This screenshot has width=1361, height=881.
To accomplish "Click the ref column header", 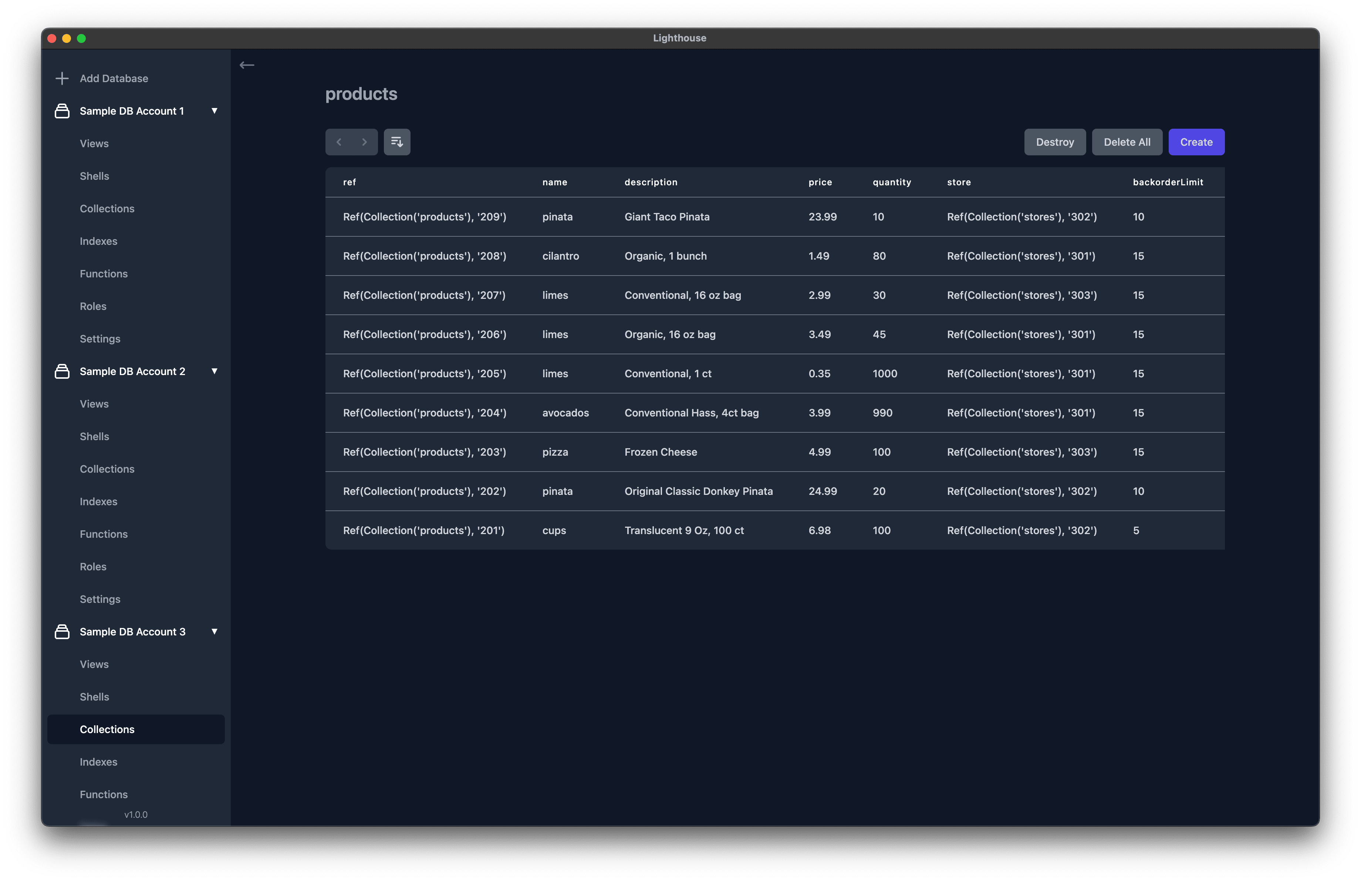I will (x=349, y=182).
